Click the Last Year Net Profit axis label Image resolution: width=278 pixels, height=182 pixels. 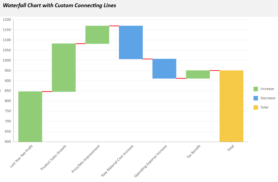(21, 156)
